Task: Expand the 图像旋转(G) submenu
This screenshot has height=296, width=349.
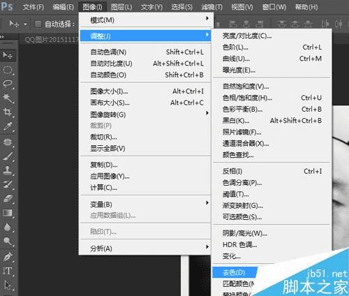Action: [x=145, y=114]
